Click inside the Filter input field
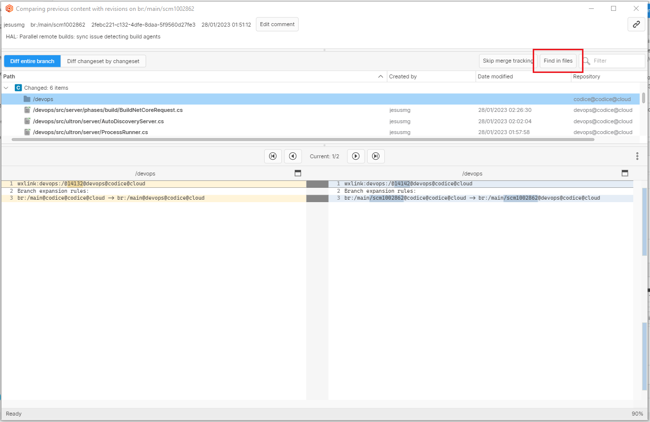This screenshot has height=422, width=650. (616, 61)
